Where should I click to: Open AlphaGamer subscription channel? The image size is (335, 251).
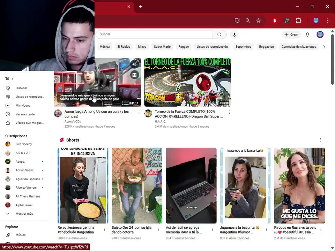click(24, 205)
